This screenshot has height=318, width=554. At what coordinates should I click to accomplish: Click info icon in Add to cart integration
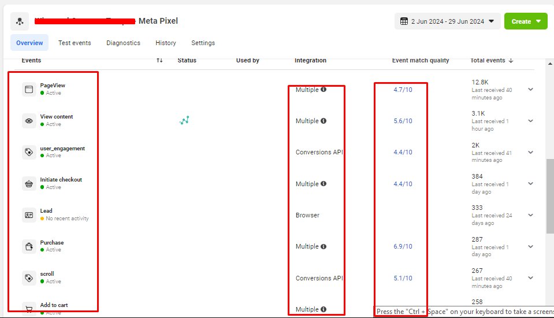coord(324,309)
